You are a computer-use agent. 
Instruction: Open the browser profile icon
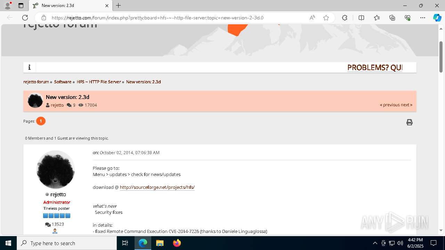point(8,6)
